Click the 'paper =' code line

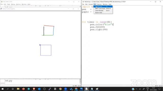(87, 12)
